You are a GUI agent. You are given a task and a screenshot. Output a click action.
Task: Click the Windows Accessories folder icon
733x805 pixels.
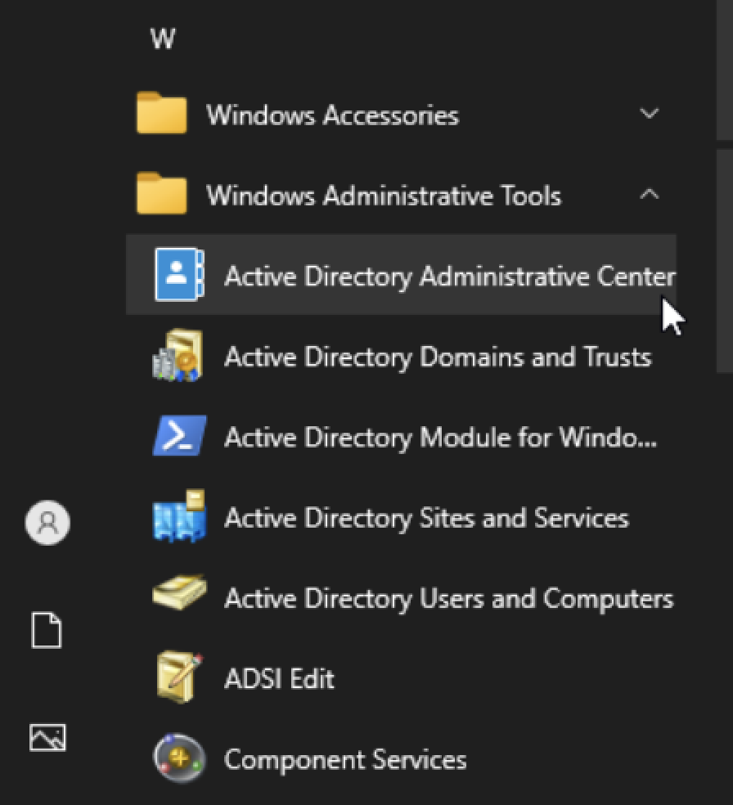162,112
